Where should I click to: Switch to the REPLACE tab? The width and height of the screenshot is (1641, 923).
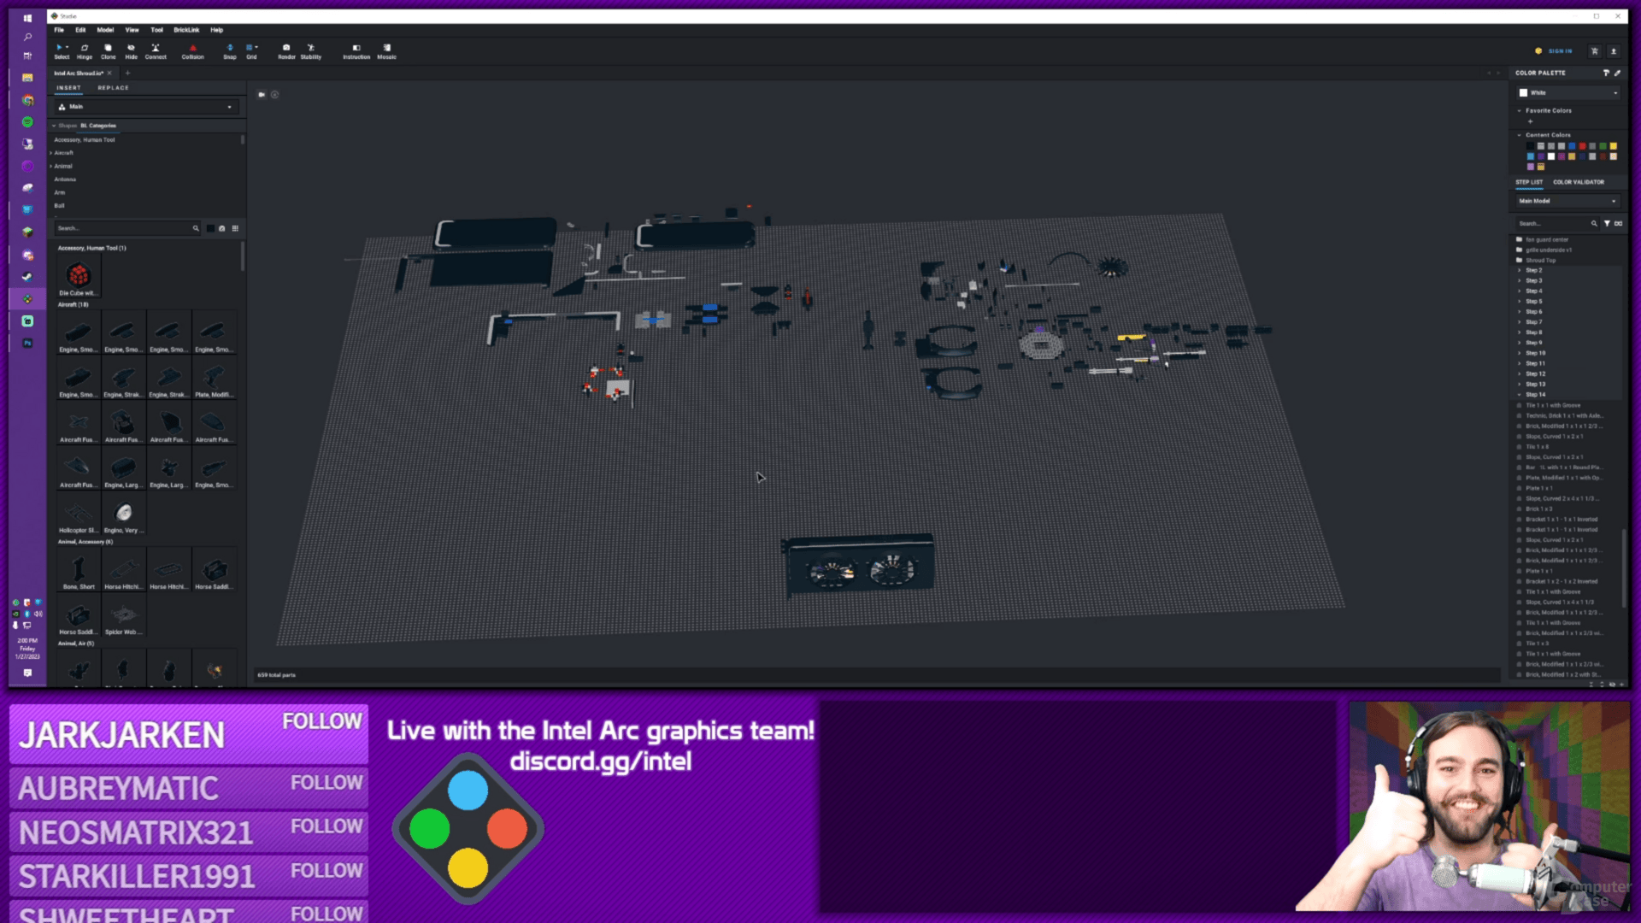pos(113,87)
